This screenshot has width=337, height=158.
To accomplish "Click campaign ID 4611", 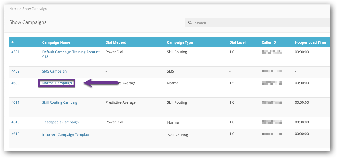I will tap(15, 102).
